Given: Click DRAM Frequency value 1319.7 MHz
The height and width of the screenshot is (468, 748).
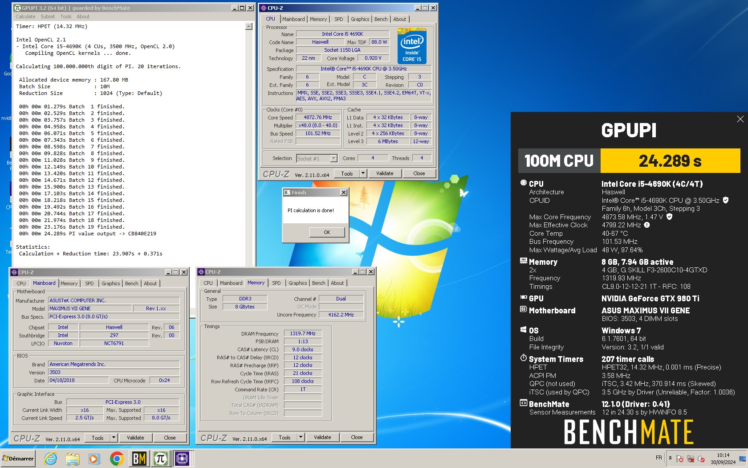Looking at the screenshot, I should point(303,333).
